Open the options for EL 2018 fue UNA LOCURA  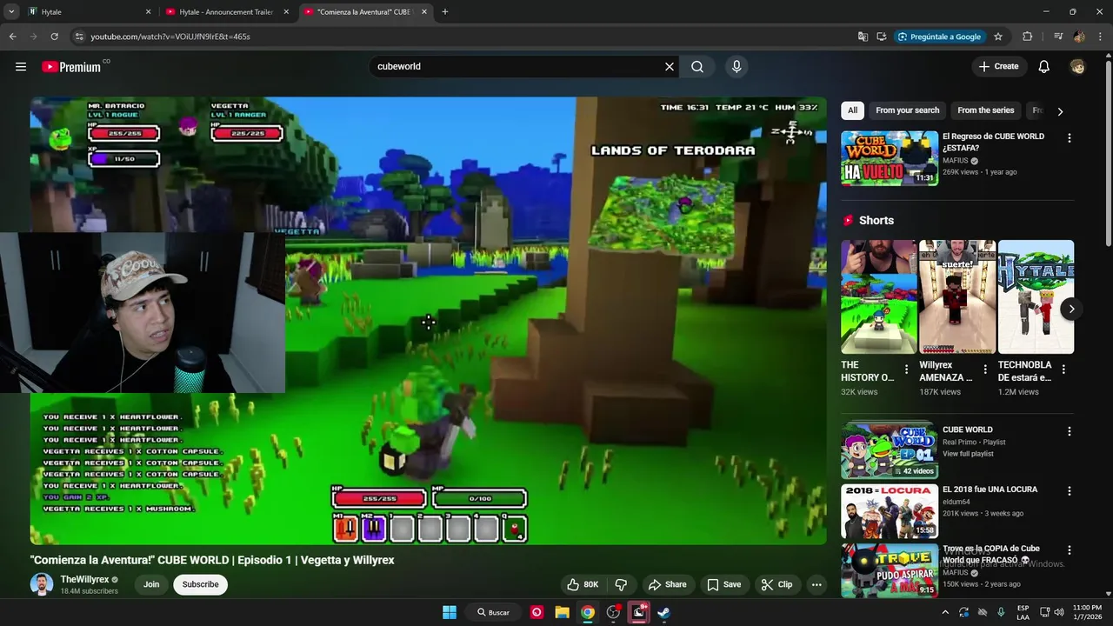1069,490
